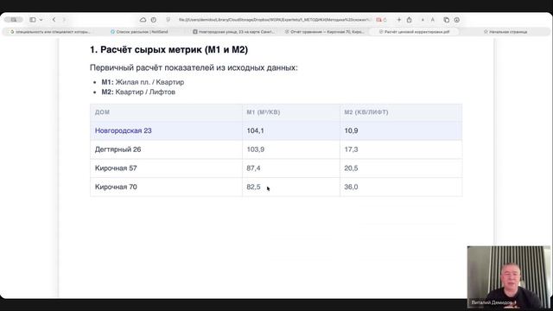Select the 'Расчёт ценовой корректировки.pdf' tab
This screenshot has width=553, height=311.
tap(415, 32)
